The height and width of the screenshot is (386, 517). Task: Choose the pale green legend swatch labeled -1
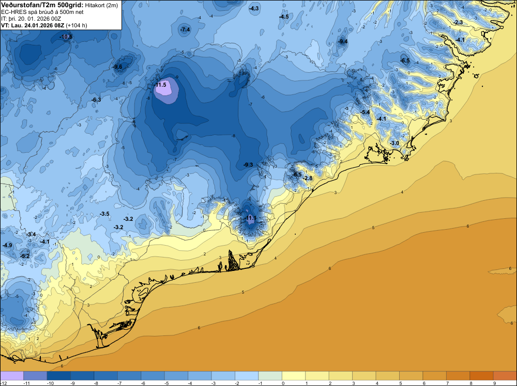coord(270,376)
